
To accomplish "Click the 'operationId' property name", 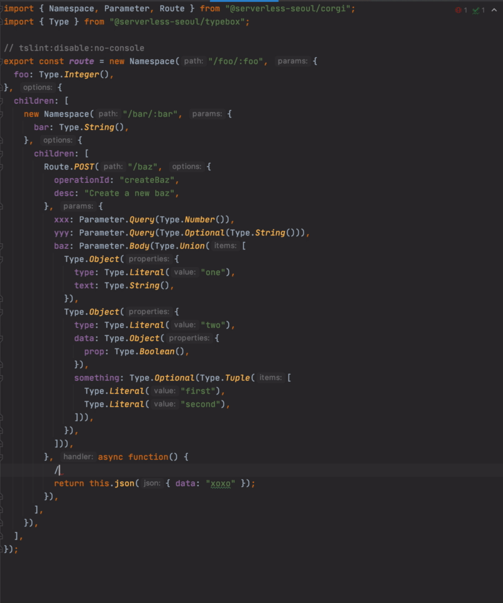I will pos(81,180).
